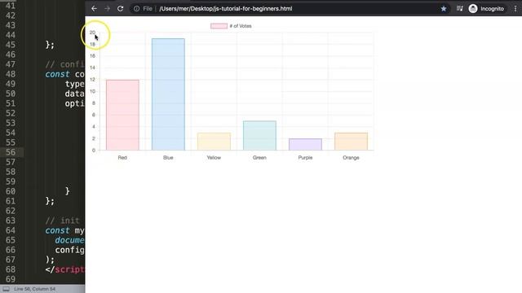
Task: Click the Yellow bar in the chart
Action: [214, 142]
